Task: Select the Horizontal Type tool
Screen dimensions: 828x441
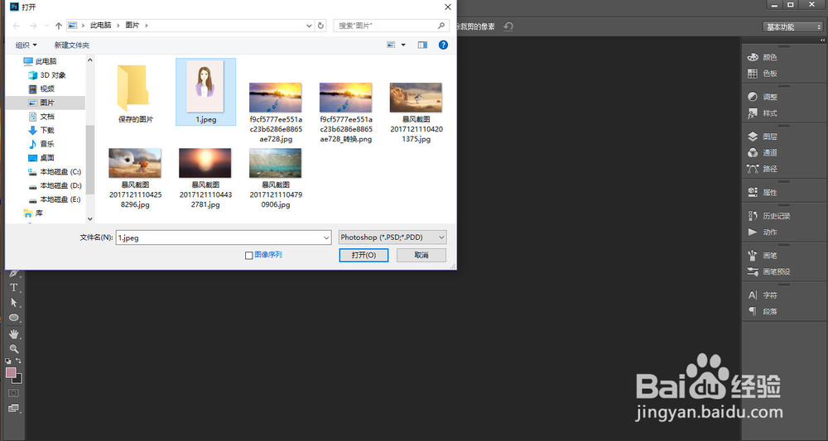Action: [14, 287]
